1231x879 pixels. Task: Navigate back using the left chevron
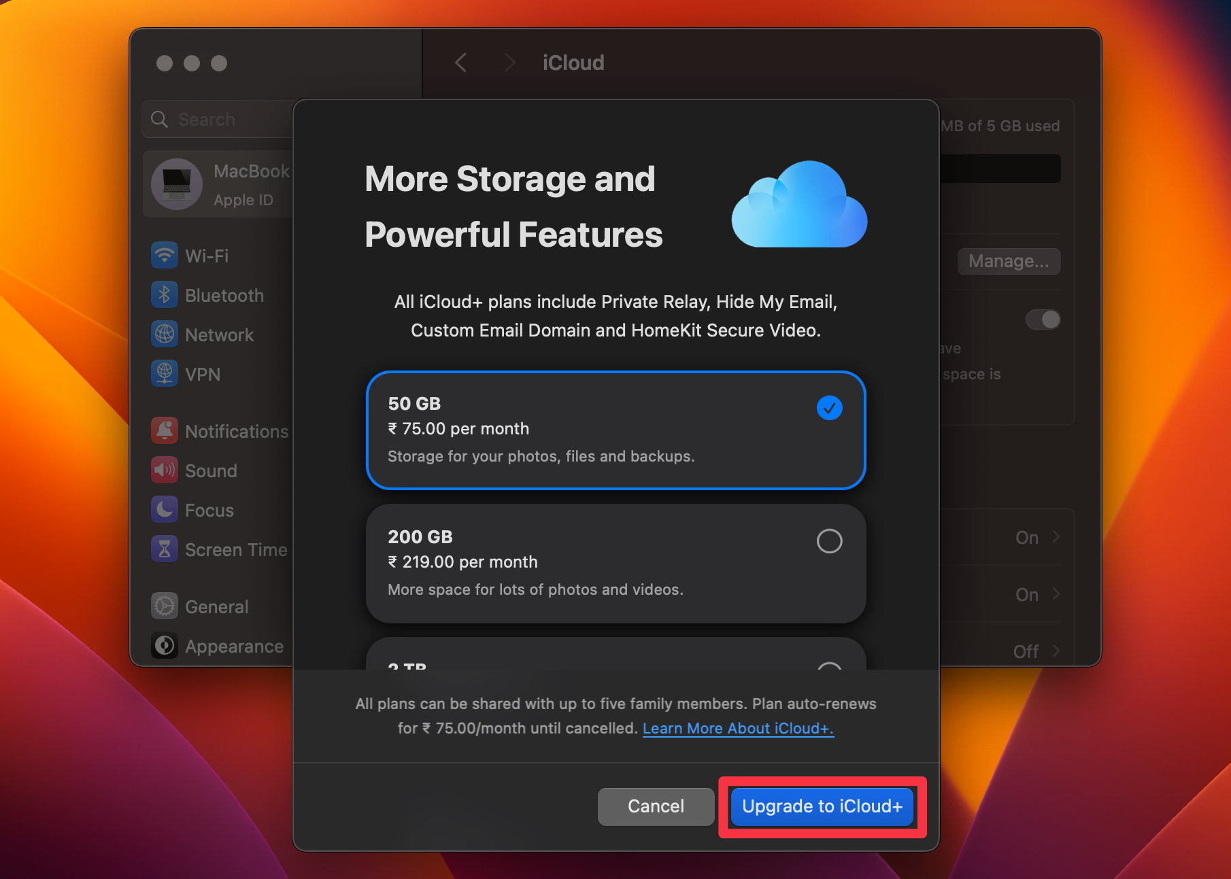click(460, 62)
